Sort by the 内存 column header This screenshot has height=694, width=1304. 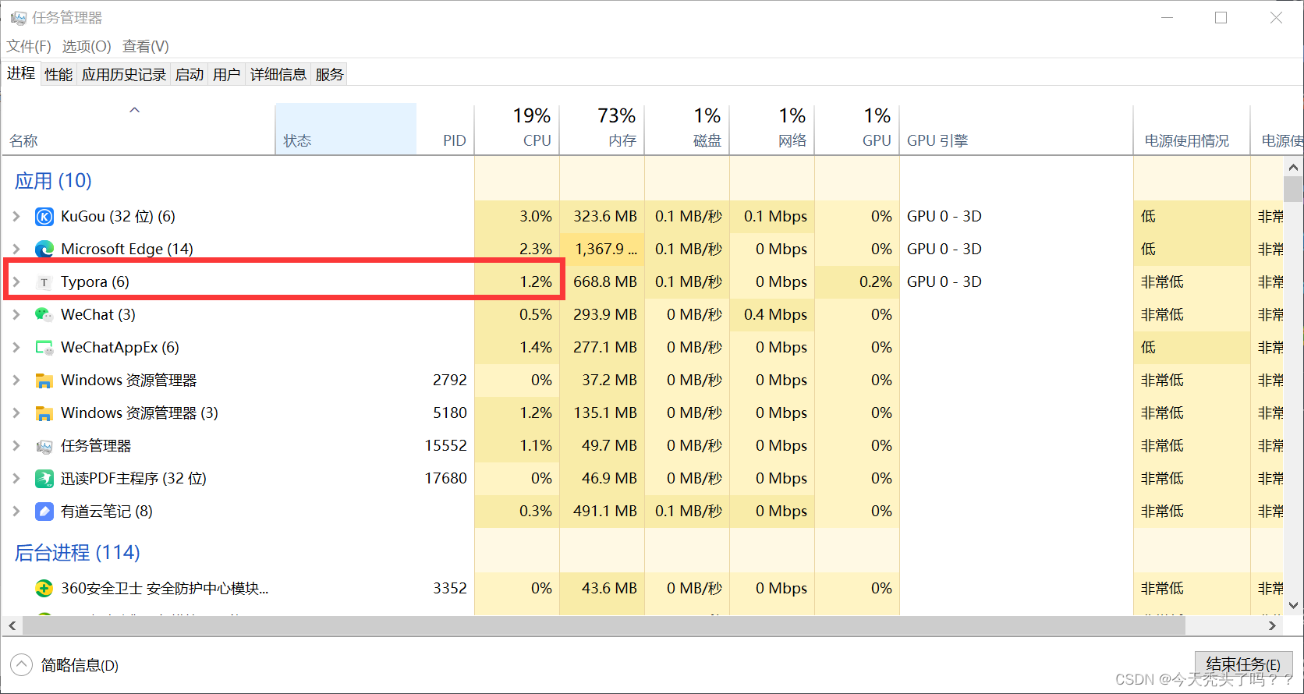click(x=602, y=129)
